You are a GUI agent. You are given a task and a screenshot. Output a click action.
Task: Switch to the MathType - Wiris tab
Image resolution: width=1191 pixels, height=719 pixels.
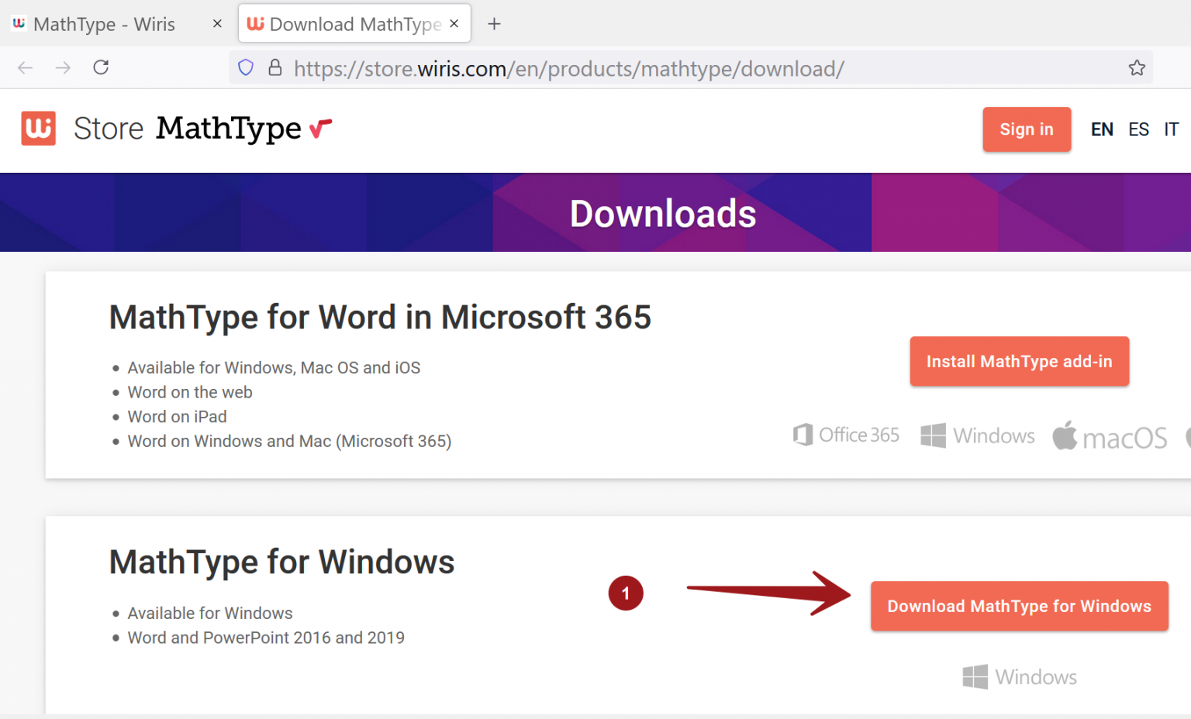tap(105, 23)
